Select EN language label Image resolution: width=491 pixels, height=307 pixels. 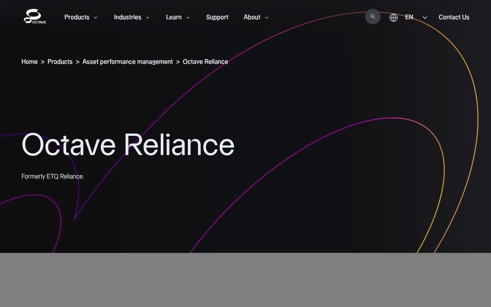coord(409,17)
